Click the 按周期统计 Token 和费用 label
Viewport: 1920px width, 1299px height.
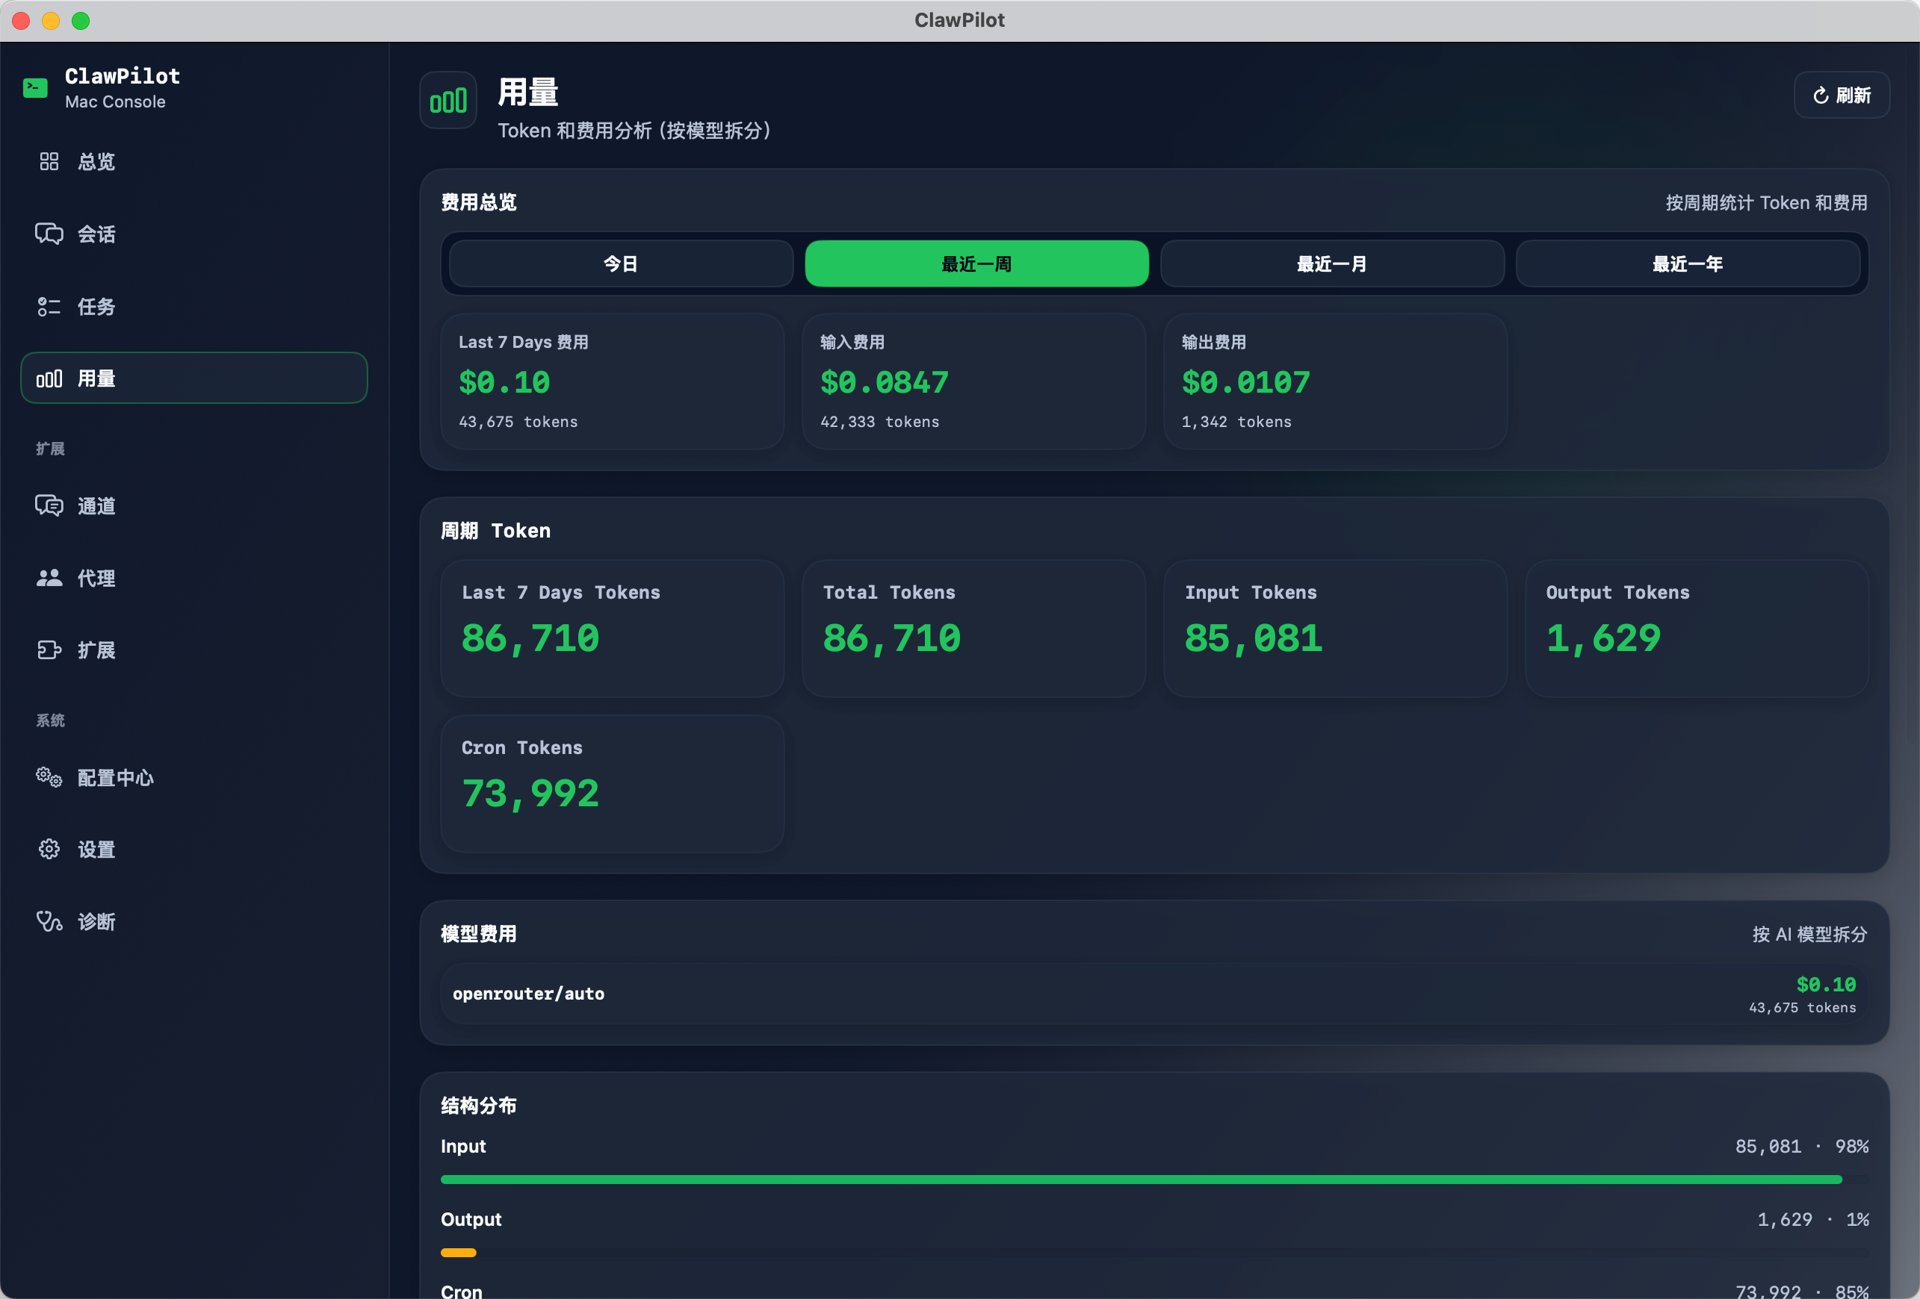(x=1765, y=202)
